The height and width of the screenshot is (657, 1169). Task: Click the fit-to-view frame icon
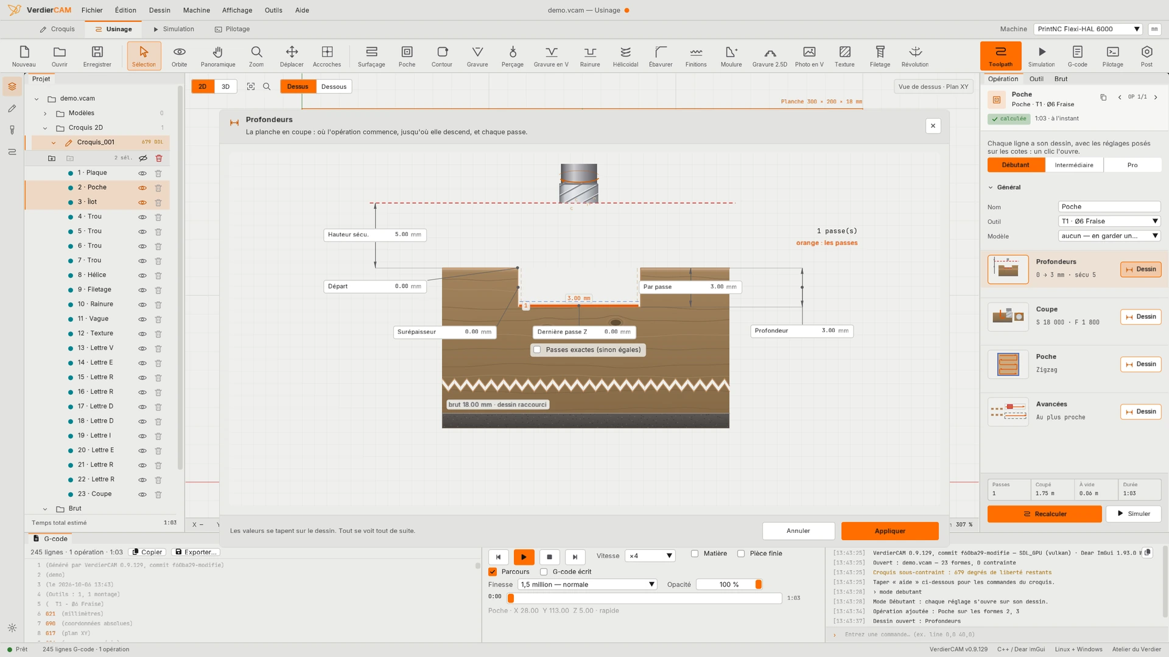(x=251, y=86)
